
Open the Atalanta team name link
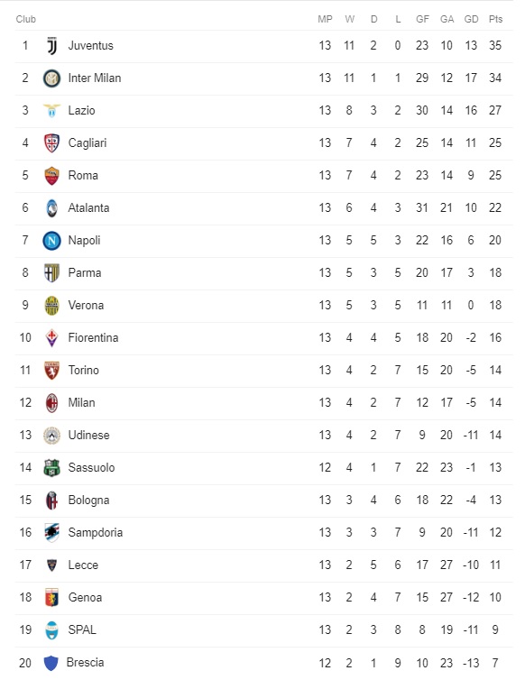click(x=88, y=207)
